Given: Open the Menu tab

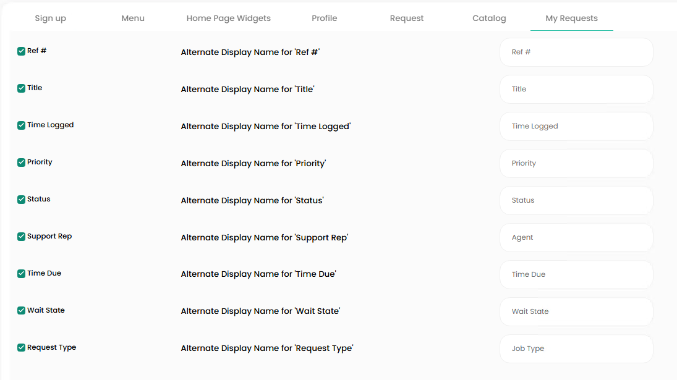Looking at the screenshot, I should tap(133, 18).
